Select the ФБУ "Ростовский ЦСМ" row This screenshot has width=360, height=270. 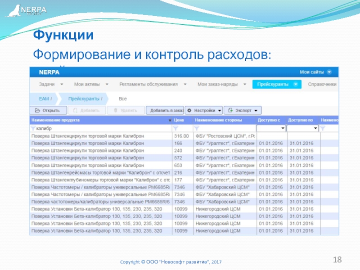(x=225, y=136)
